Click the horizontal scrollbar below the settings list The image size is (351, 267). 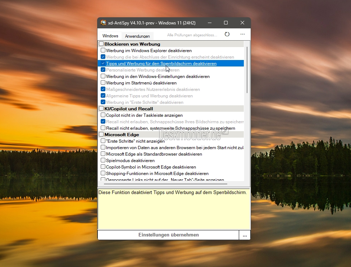[x=166, y=184]
